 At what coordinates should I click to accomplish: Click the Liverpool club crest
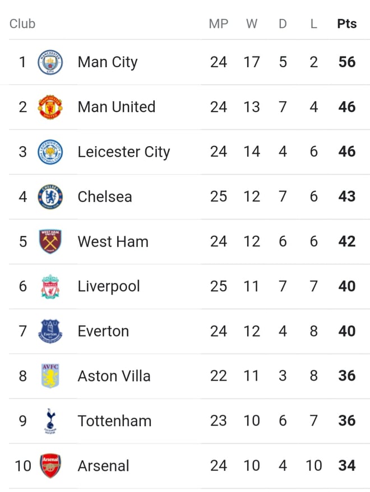pyautogui.click(x=50, y=287)
